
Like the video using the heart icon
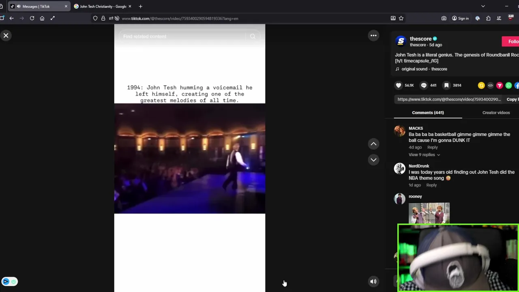coord(399,85)
